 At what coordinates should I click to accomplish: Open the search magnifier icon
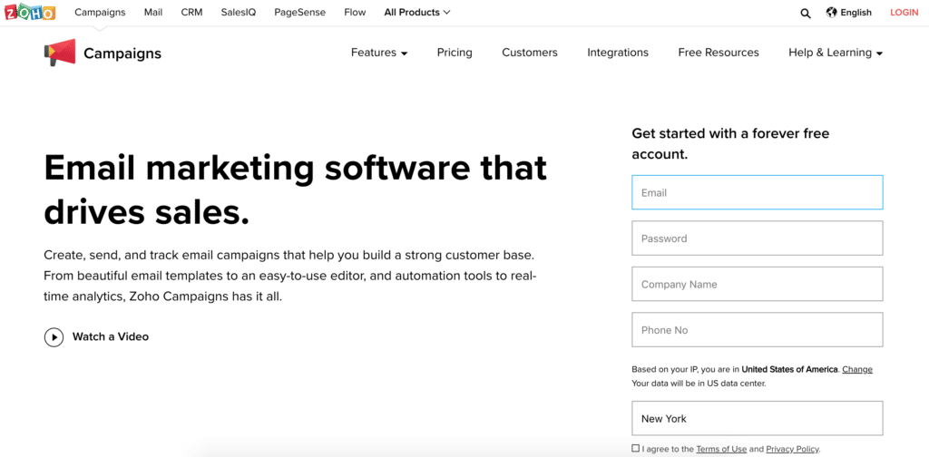(806, 13)
